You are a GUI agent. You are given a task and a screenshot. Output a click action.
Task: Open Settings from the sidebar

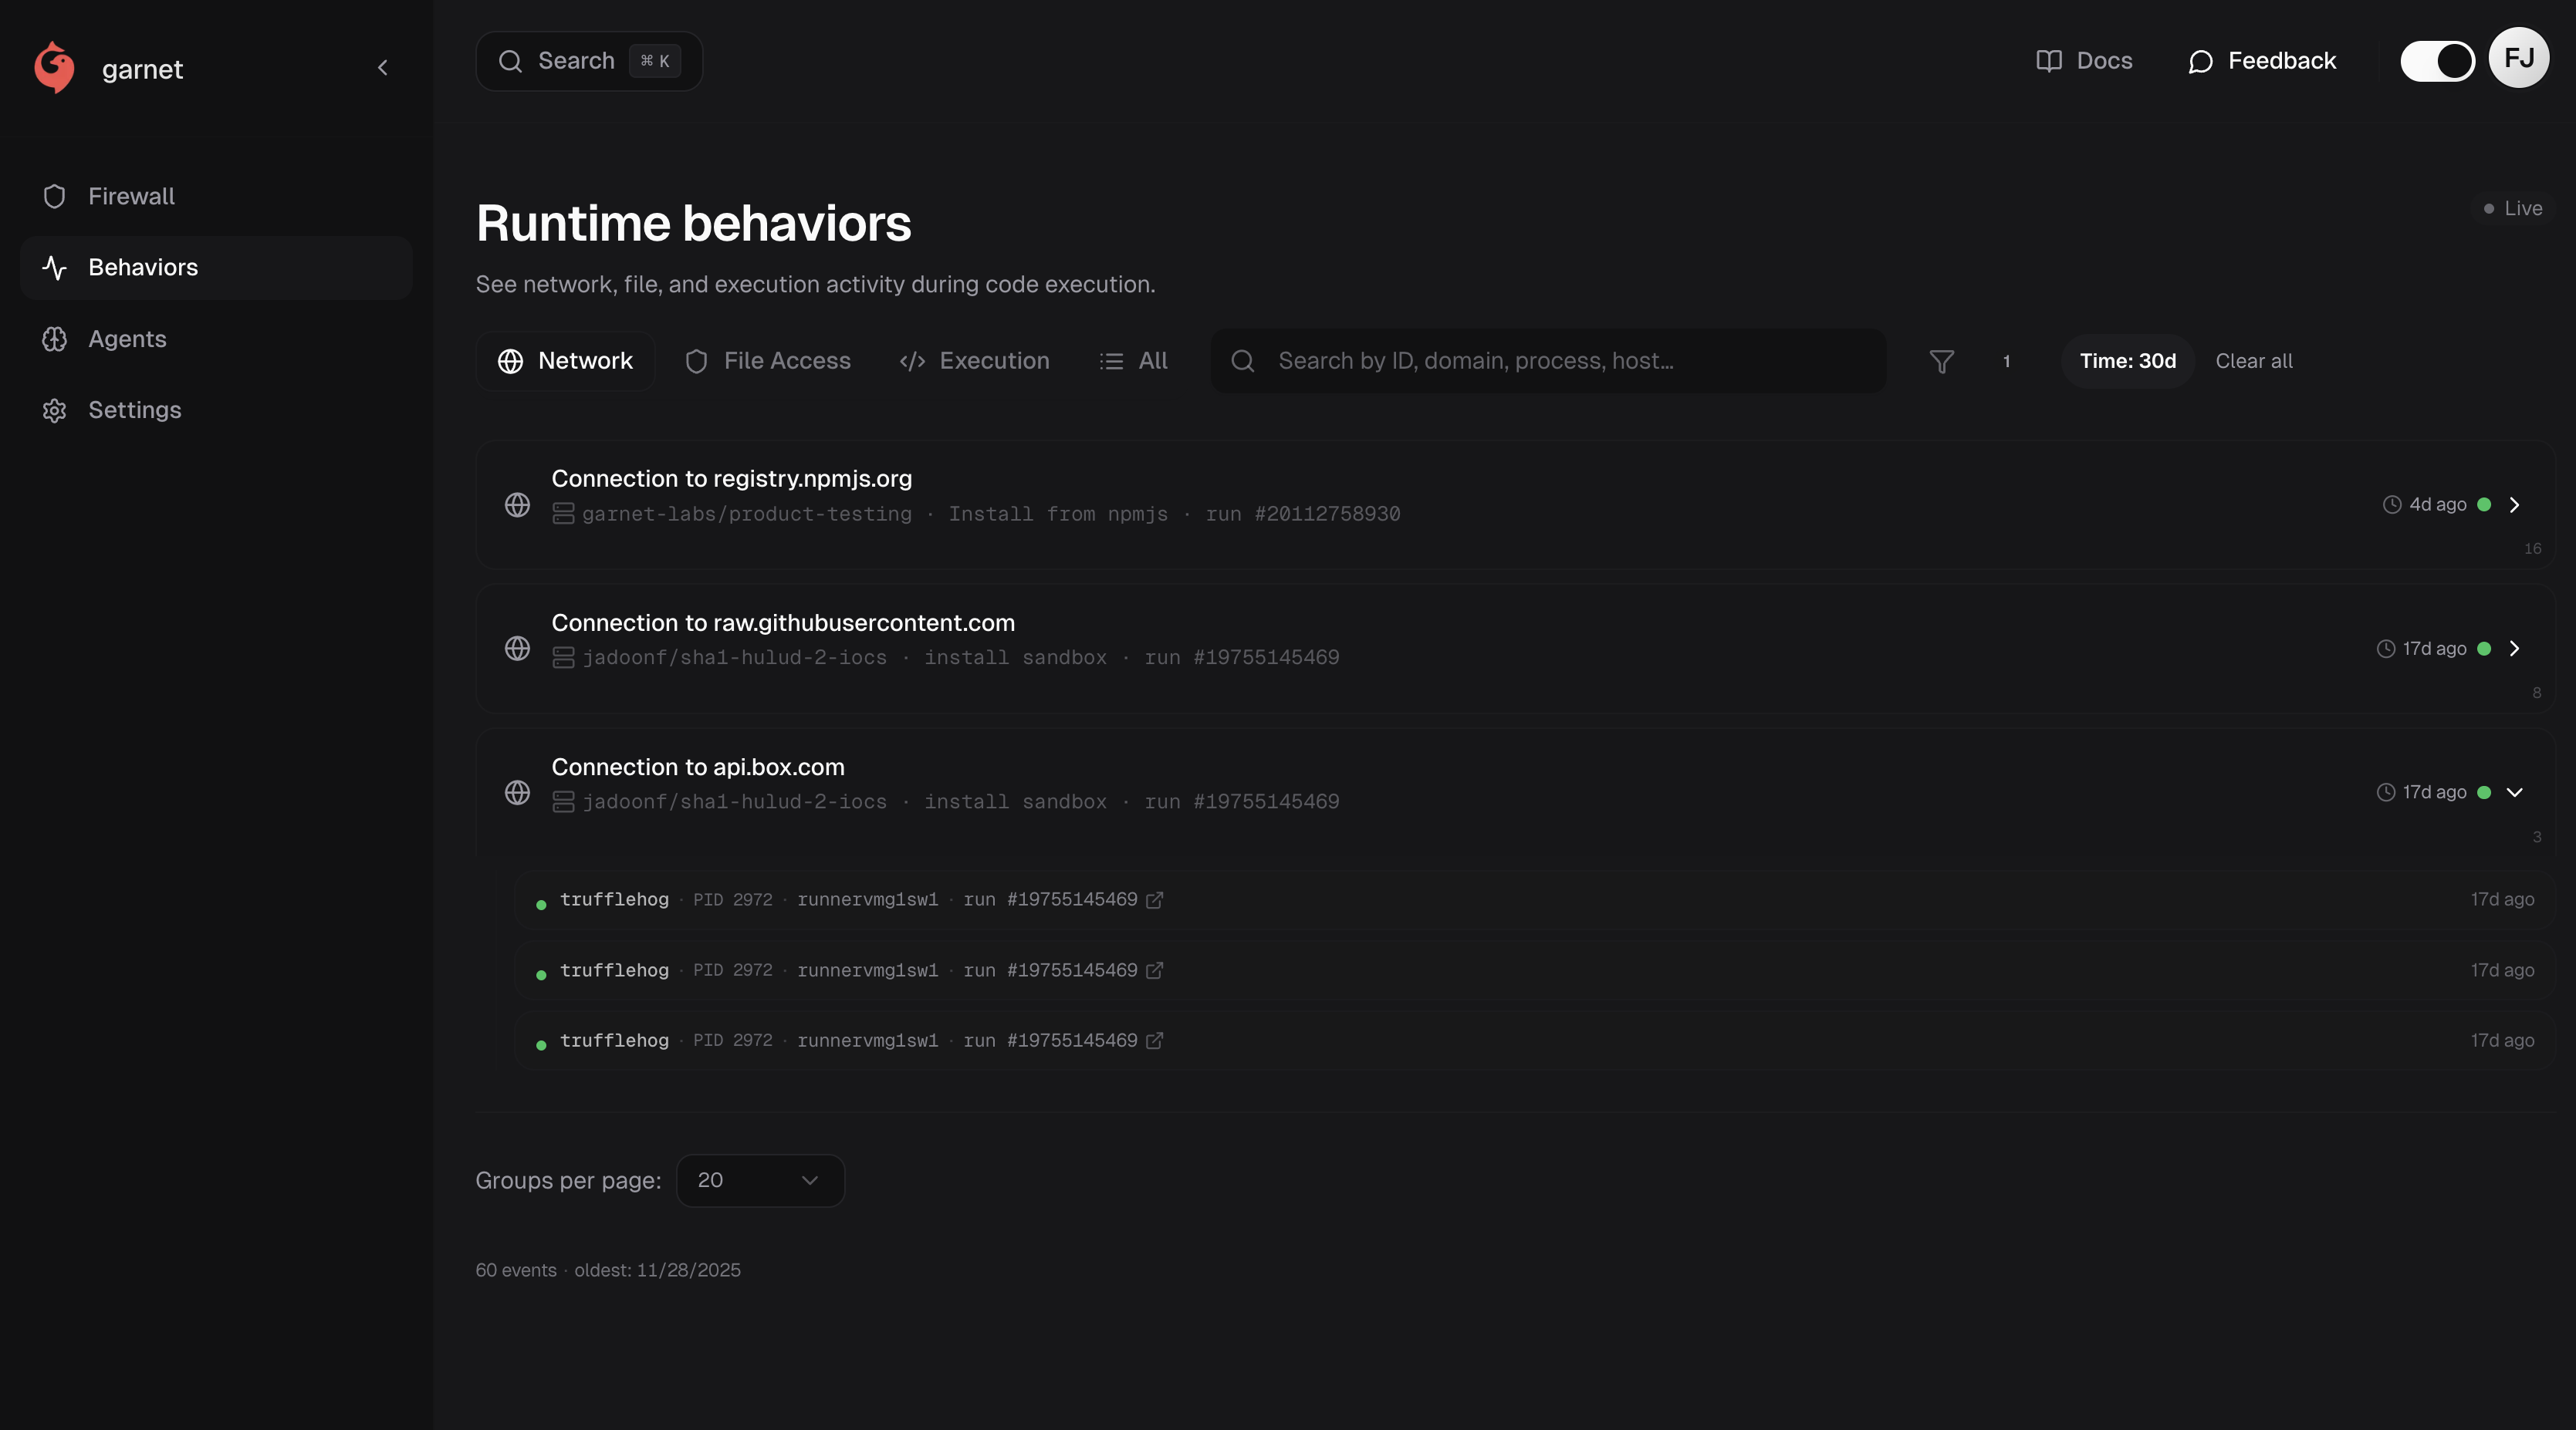click(134, 410)
